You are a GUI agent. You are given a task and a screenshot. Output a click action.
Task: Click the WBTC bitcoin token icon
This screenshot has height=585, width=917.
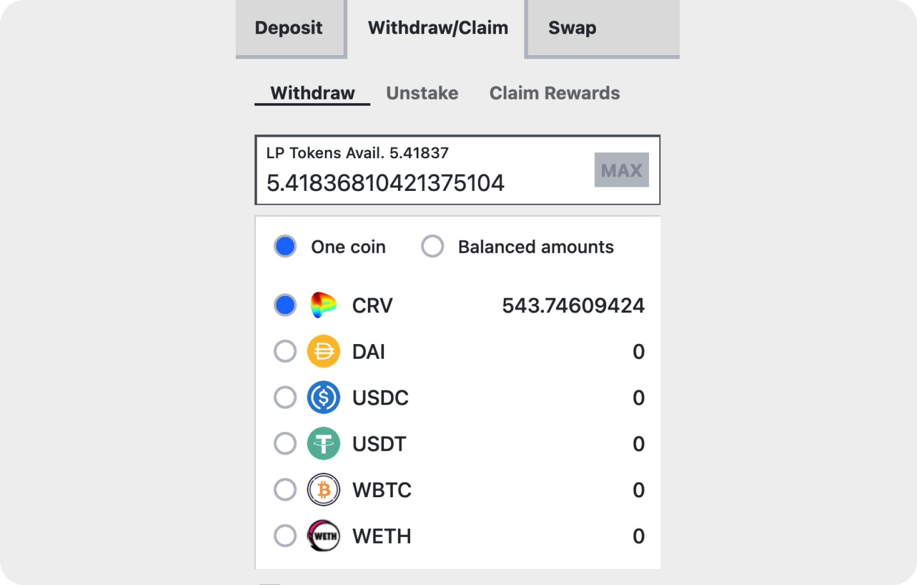pyautogui.click(x=324, y=490)
